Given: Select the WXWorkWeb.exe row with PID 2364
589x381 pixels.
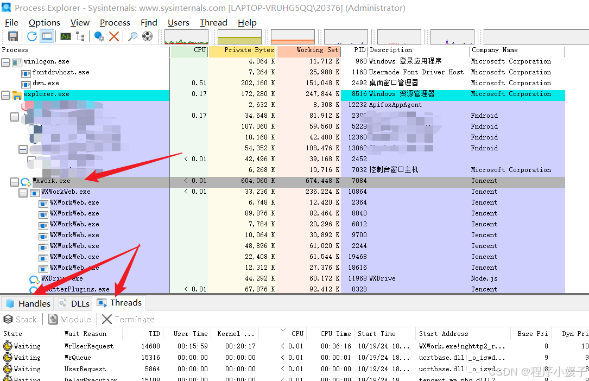Looking at the screenshot, I should pos(282,202).
